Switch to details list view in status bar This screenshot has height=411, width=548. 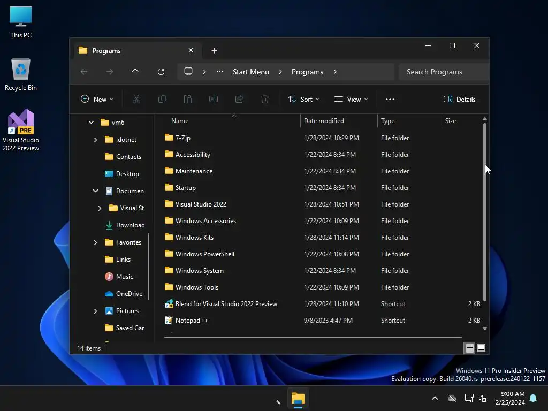(x=469, y=348)
